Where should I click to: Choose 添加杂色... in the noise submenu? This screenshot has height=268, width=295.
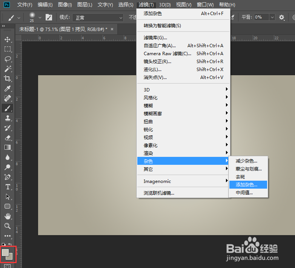(x=248, y=185)
